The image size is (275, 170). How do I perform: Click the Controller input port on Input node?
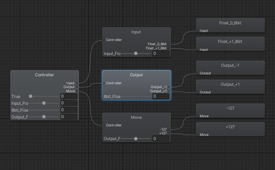click(104, 40)
